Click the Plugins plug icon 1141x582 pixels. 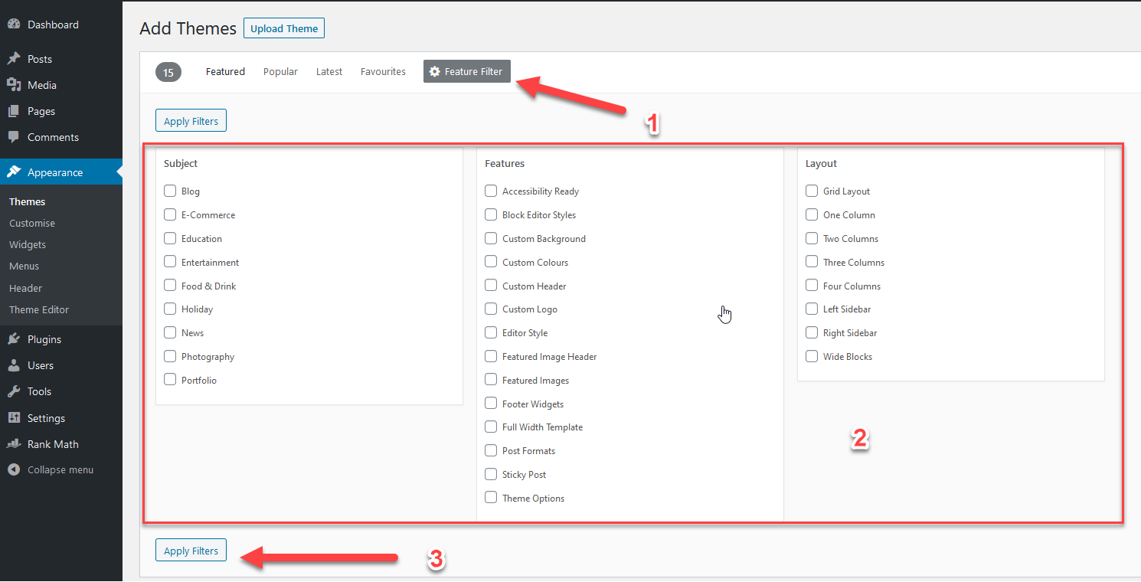(x=14, y=339)
